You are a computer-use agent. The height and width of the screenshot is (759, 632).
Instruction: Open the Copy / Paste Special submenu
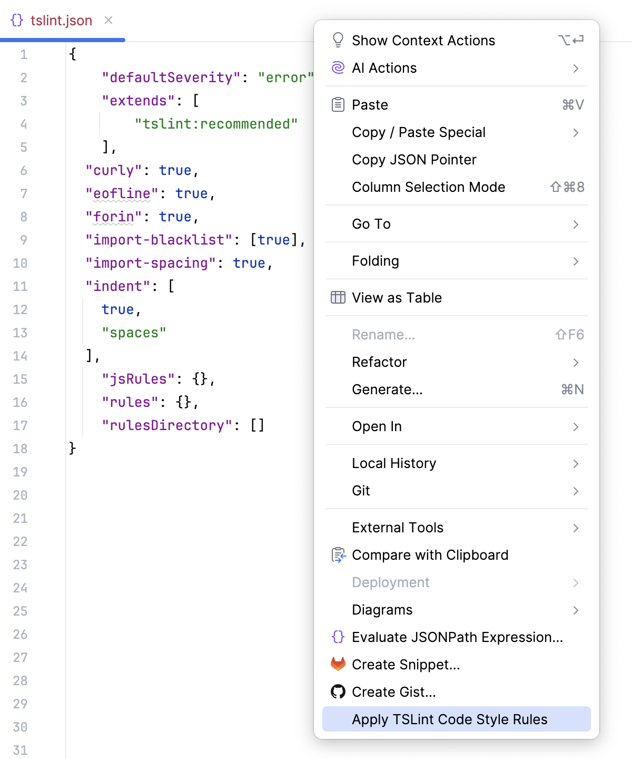(x=419, y=132)
